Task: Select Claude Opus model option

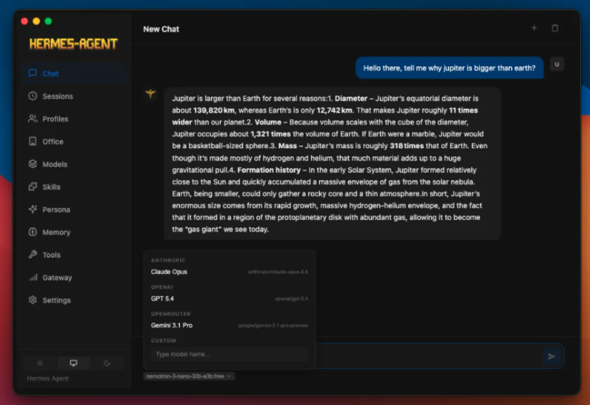Action: [229, 272]
